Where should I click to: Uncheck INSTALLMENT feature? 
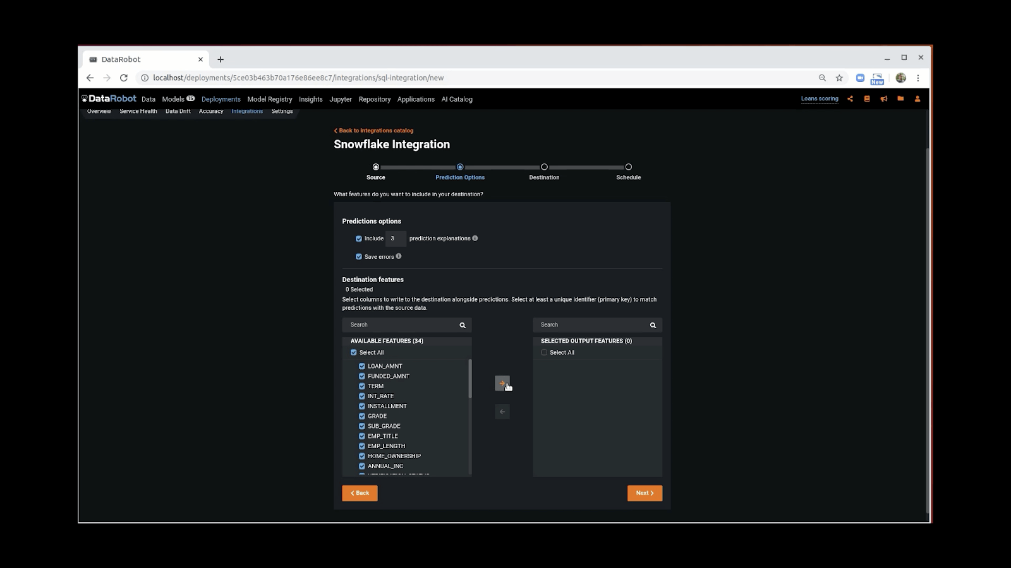[362, 406]
